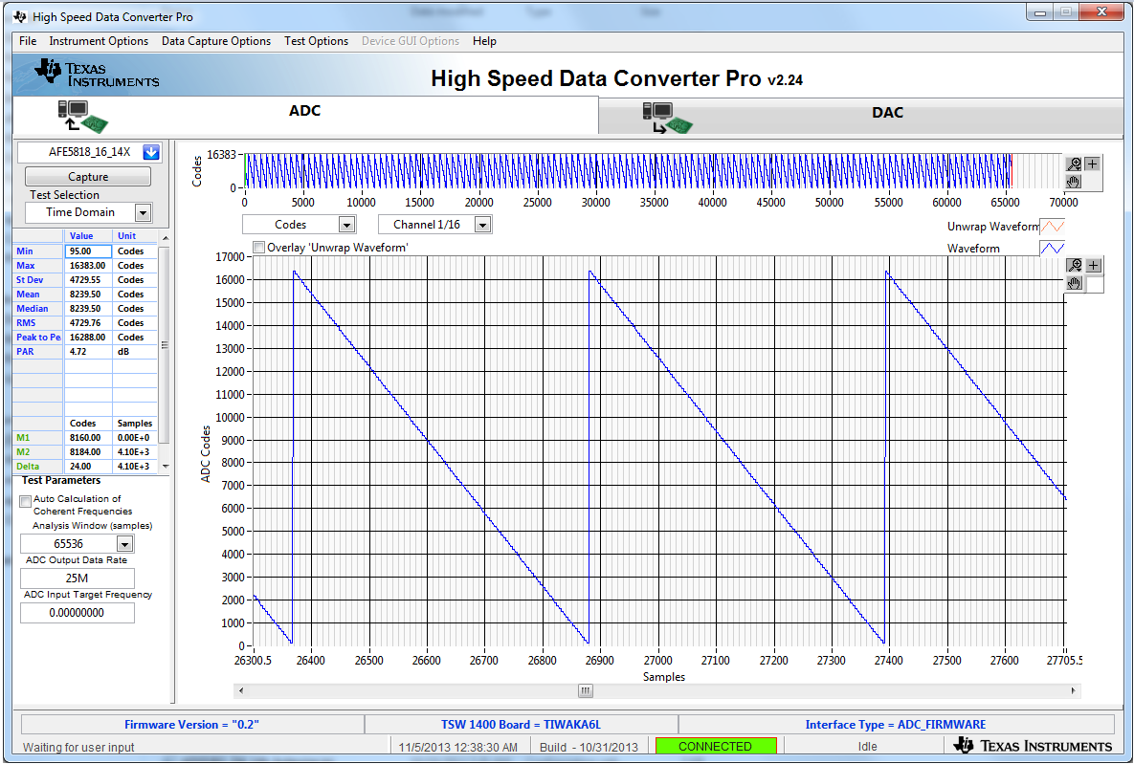Click Delta samples value 4.10E+3
Image resolution: width=1134 pixels, height=764 pixels.
pyautogui.click(x=135, y=467)
